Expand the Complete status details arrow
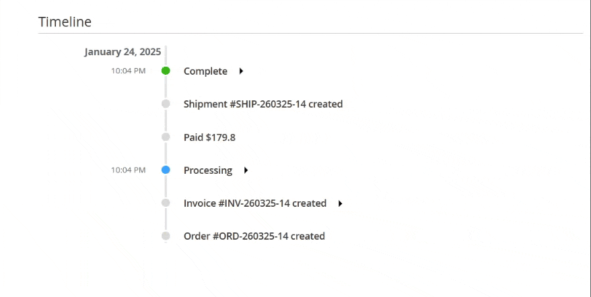Image resolution: width=591 pixels, height=297 pixels. coord(241,71)
